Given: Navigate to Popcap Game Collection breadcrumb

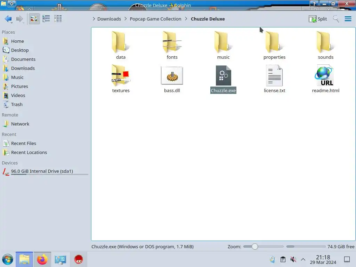Looking at the screenshot, I should [155, 19].
